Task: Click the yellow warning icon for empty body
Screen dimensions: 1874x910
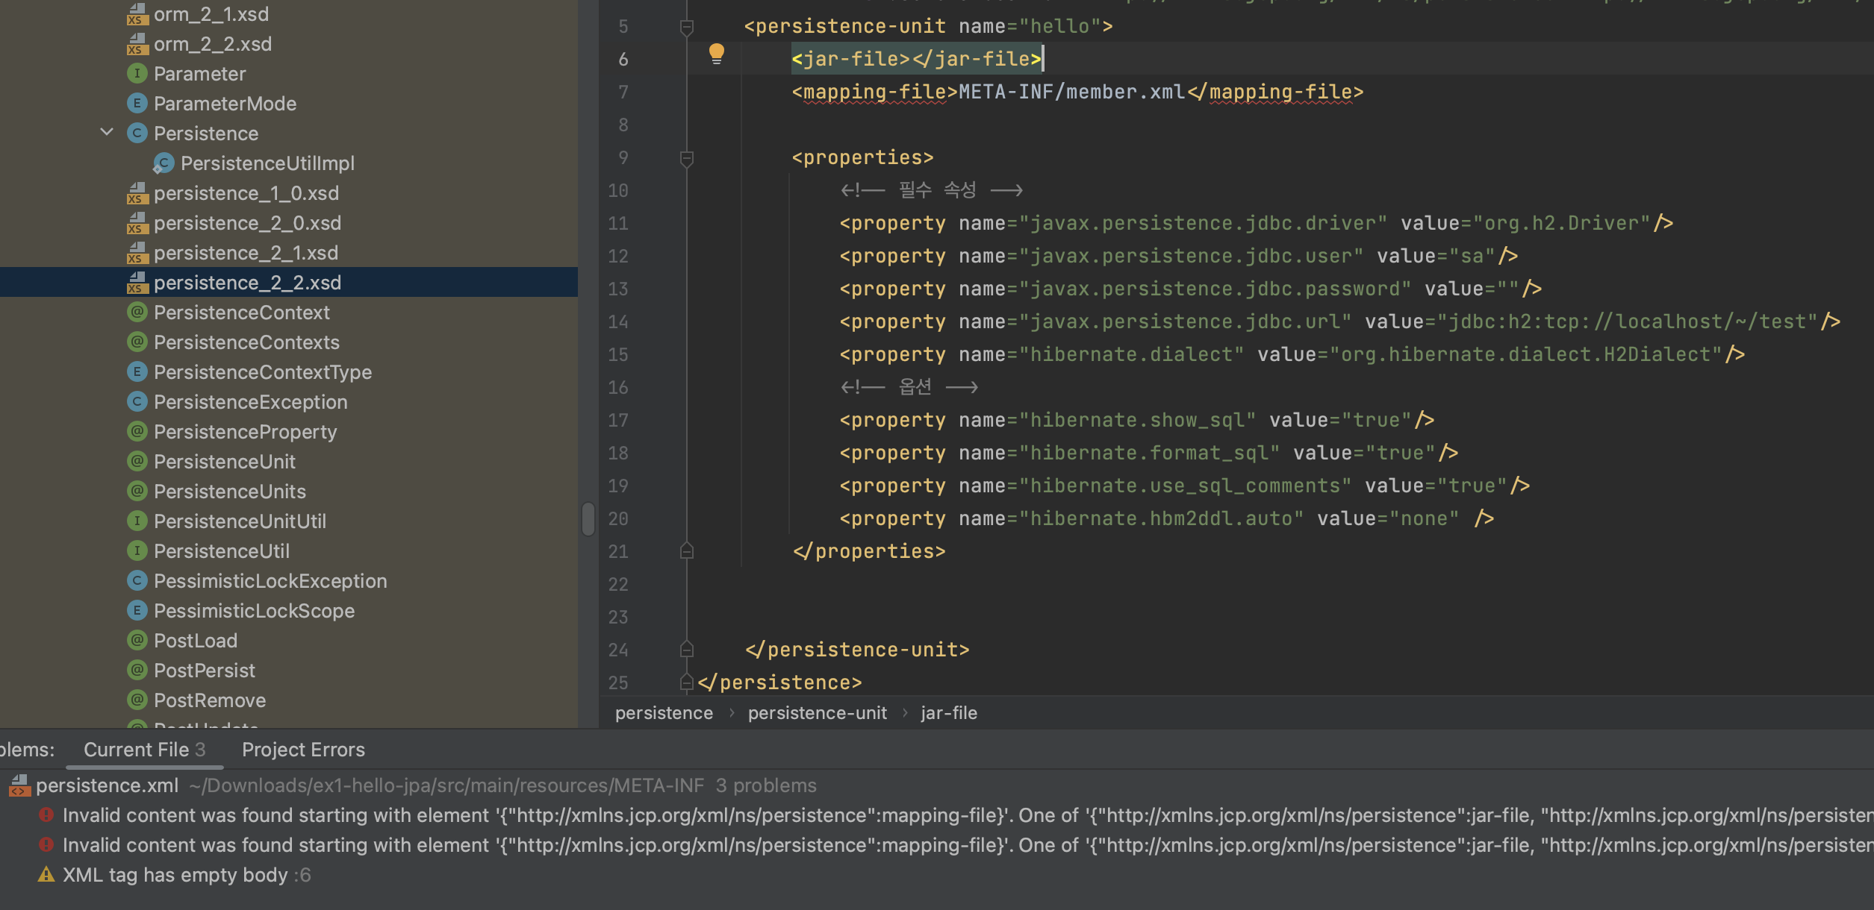Action: click(46, 874)
